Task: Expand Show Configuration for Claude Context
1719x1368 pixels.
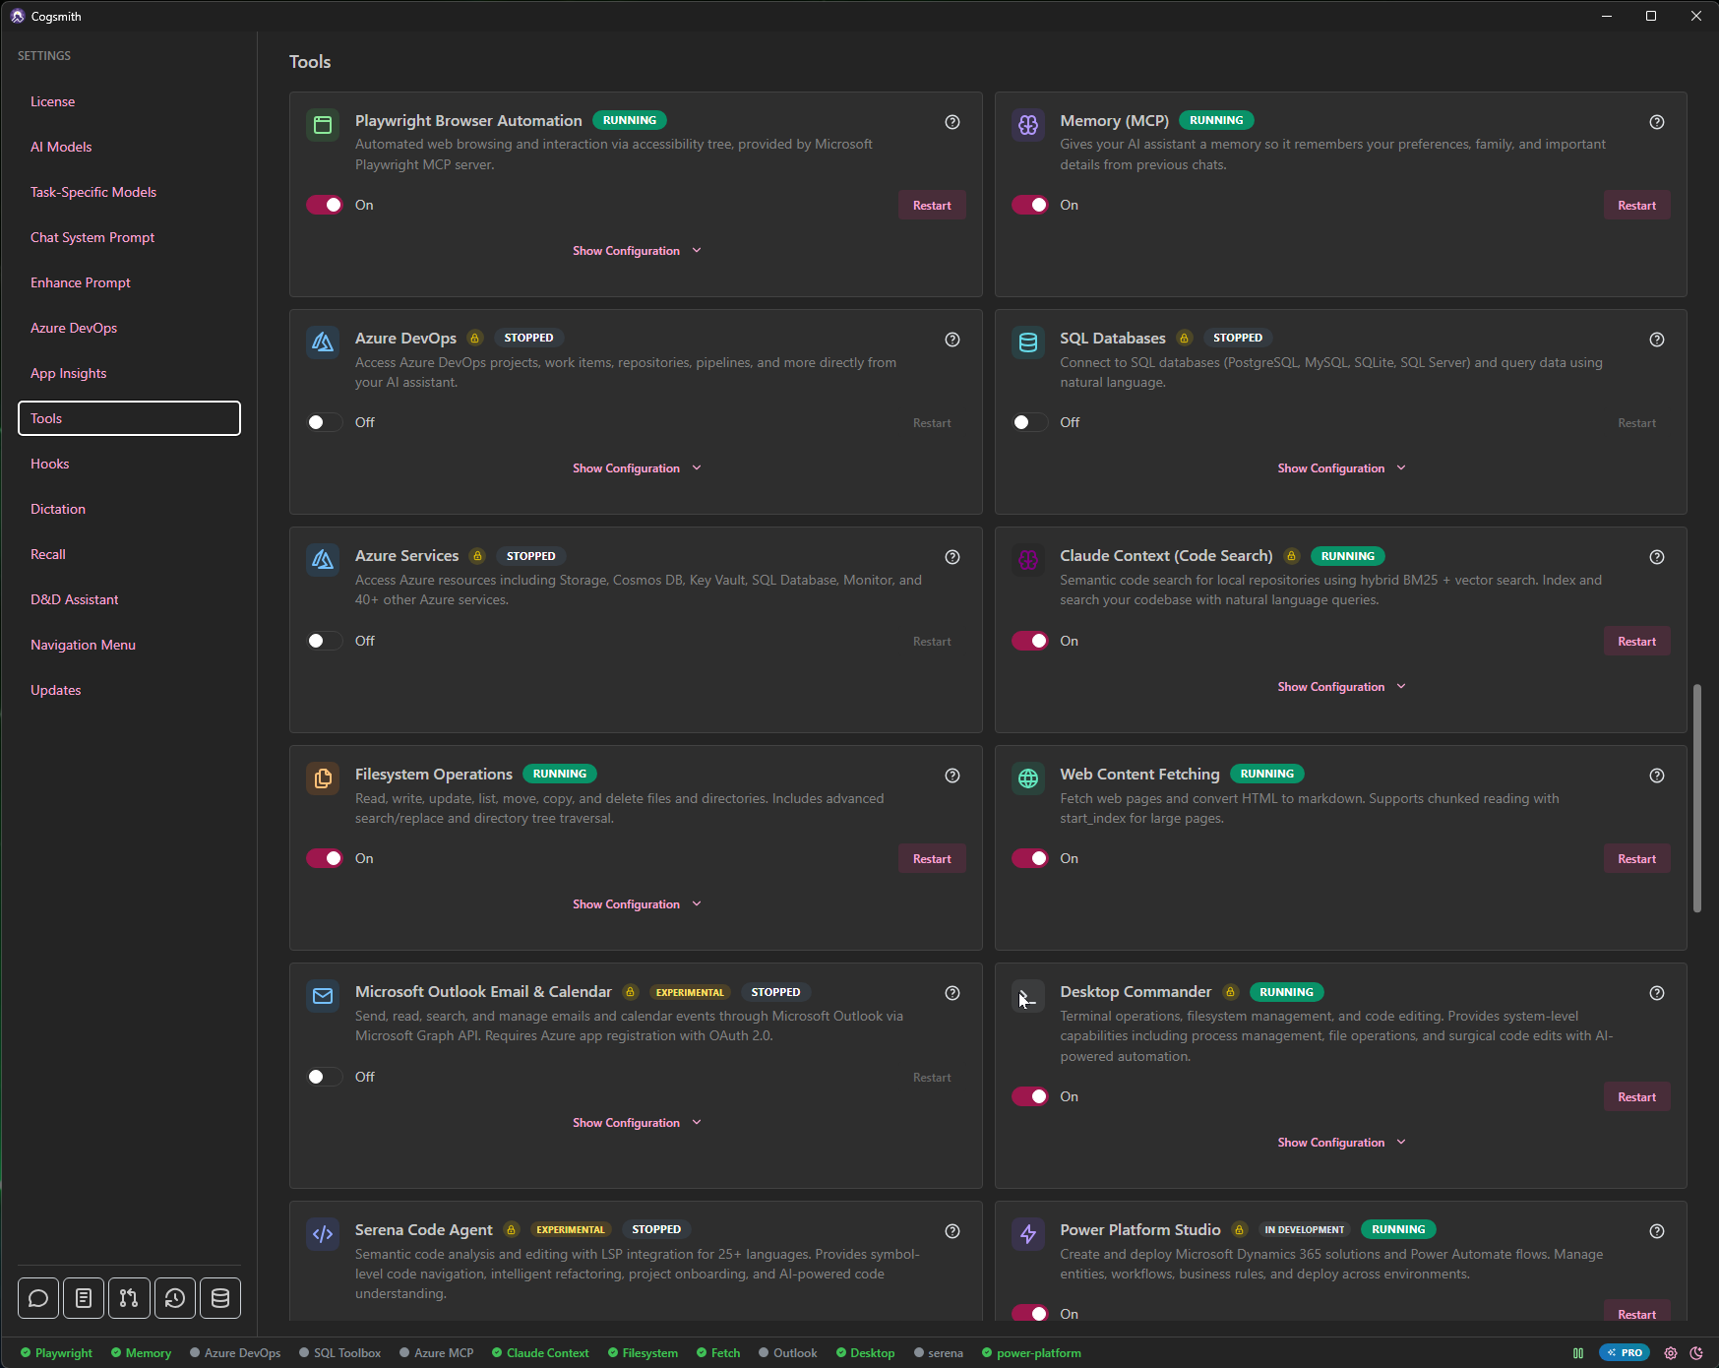Action: point(1341,687)
